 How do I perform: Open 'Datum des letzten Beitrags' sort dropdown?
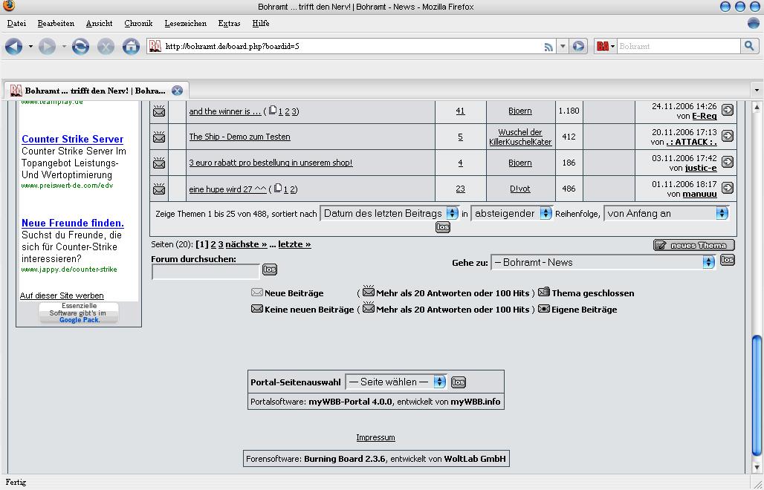(390, 214)
